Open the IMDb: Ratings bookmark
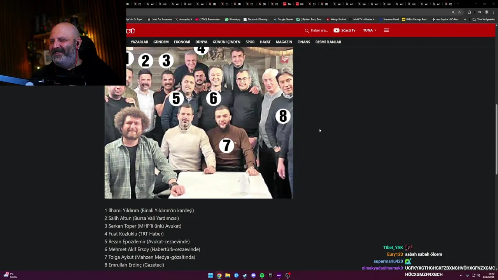Screen dimensions: 498x280 click(415, 19)
